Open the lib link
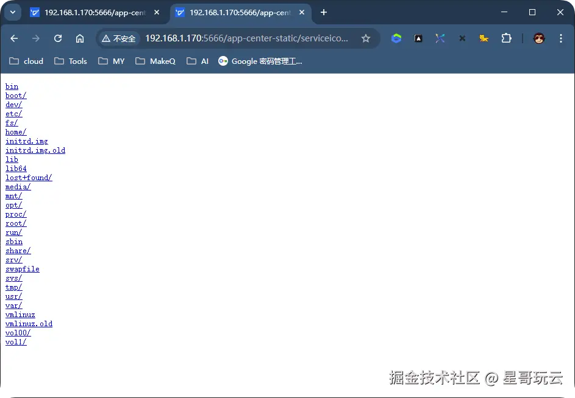575x398 pixels. [12, 159]
